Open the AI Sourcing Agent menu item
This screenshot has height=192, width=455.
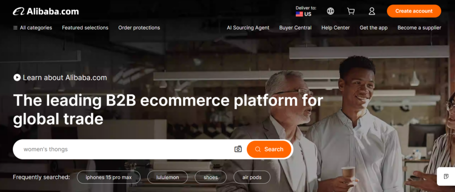click(248, 28)
